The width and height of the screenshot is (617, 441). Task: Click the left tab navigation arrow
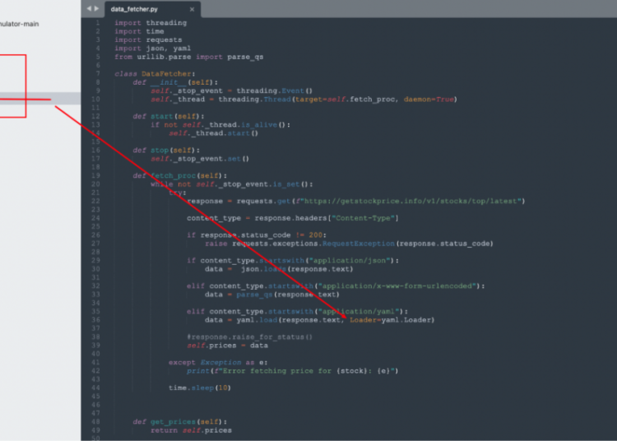[87, 7]
